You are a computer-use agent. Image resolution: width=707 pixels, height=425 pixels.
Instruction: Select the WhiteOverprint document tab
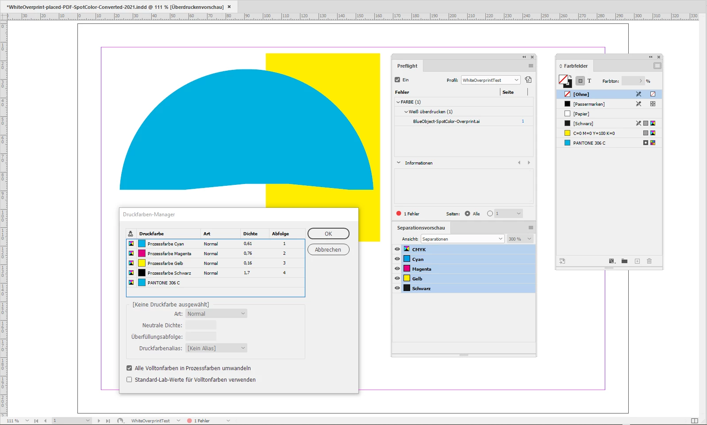(x=119, y=7)
